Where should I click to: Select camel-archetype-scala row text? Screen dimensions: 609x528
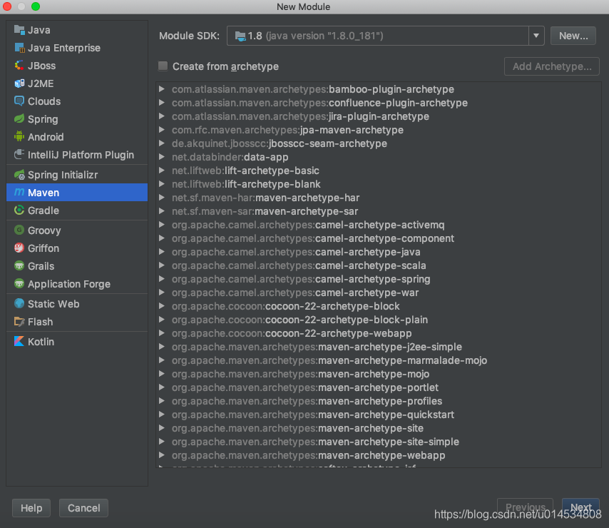point(299,265)
